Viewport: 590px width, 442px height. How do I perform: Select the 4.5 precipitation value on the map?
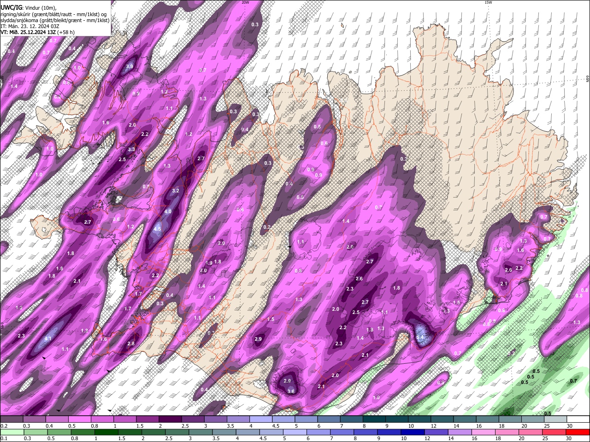click(x=157, y=229)
